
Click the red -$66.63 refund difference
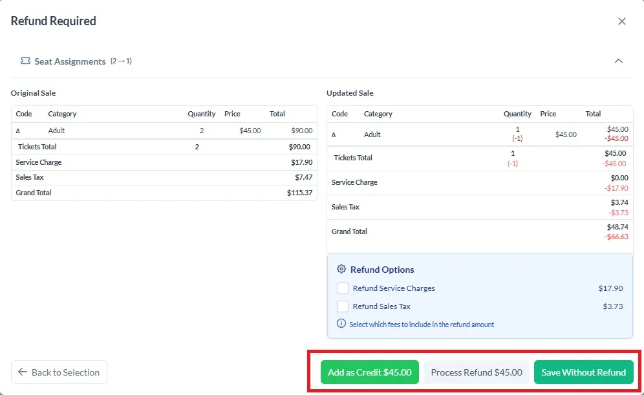(x=616, y=237)
